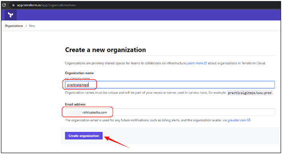Open the Organizations breadcrumb link
Viewport: 282px width, 154px height.
click(x=14, y=26)
